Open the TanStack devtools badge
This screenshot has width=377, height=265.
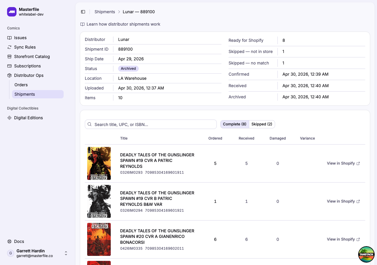click(x=366, y=254)
